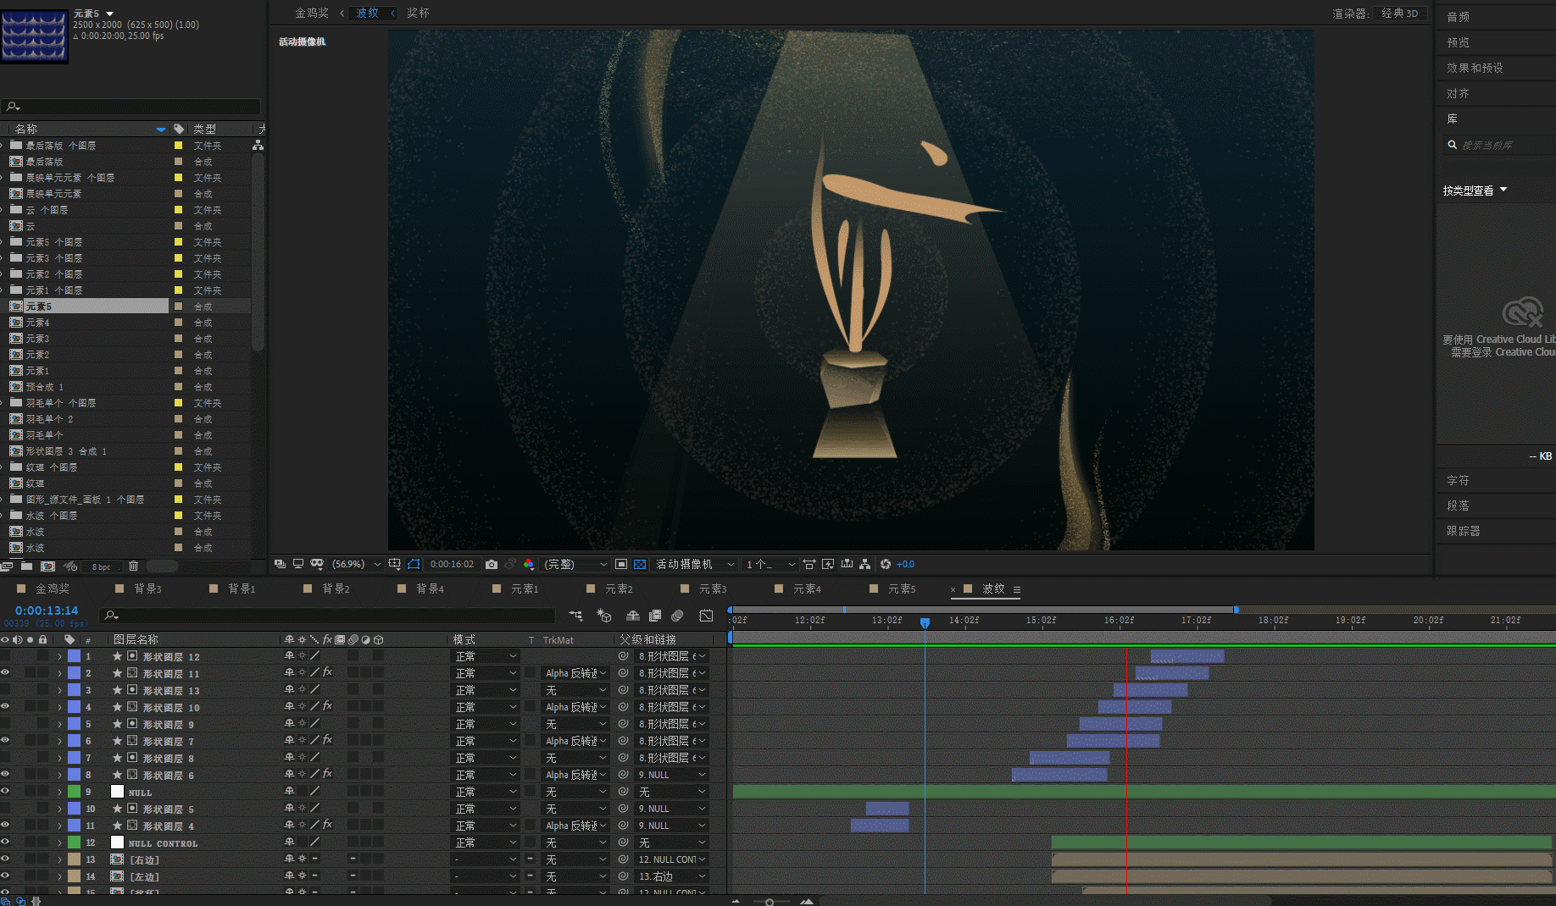Create a new folder in project panel

(x=27, y=566)
